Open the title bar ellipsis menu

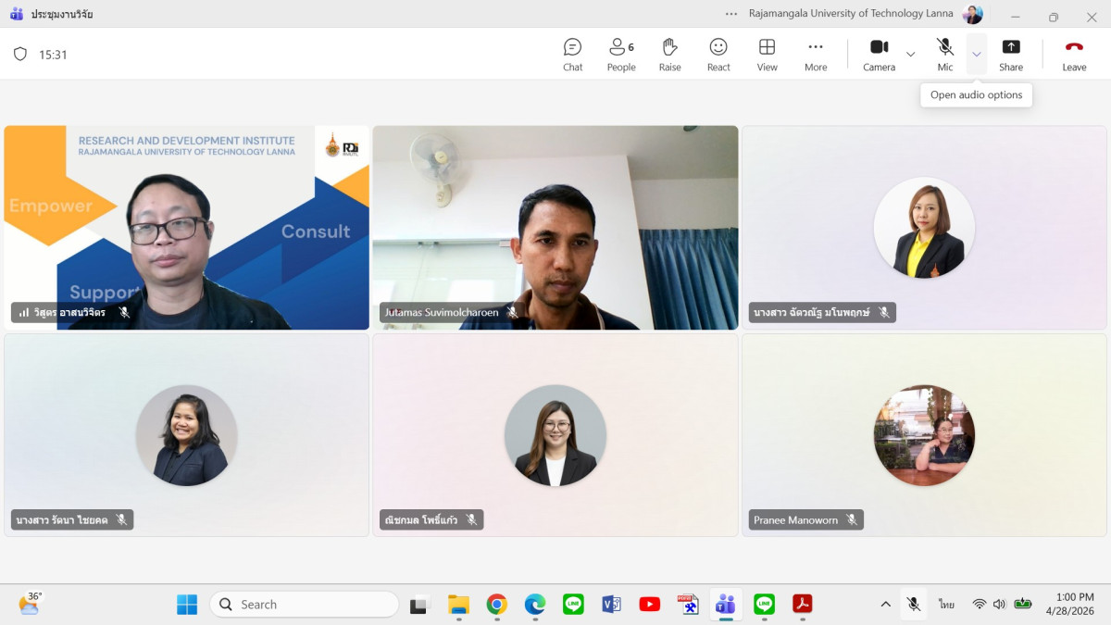pyautogui.click(x=731, y=14)
